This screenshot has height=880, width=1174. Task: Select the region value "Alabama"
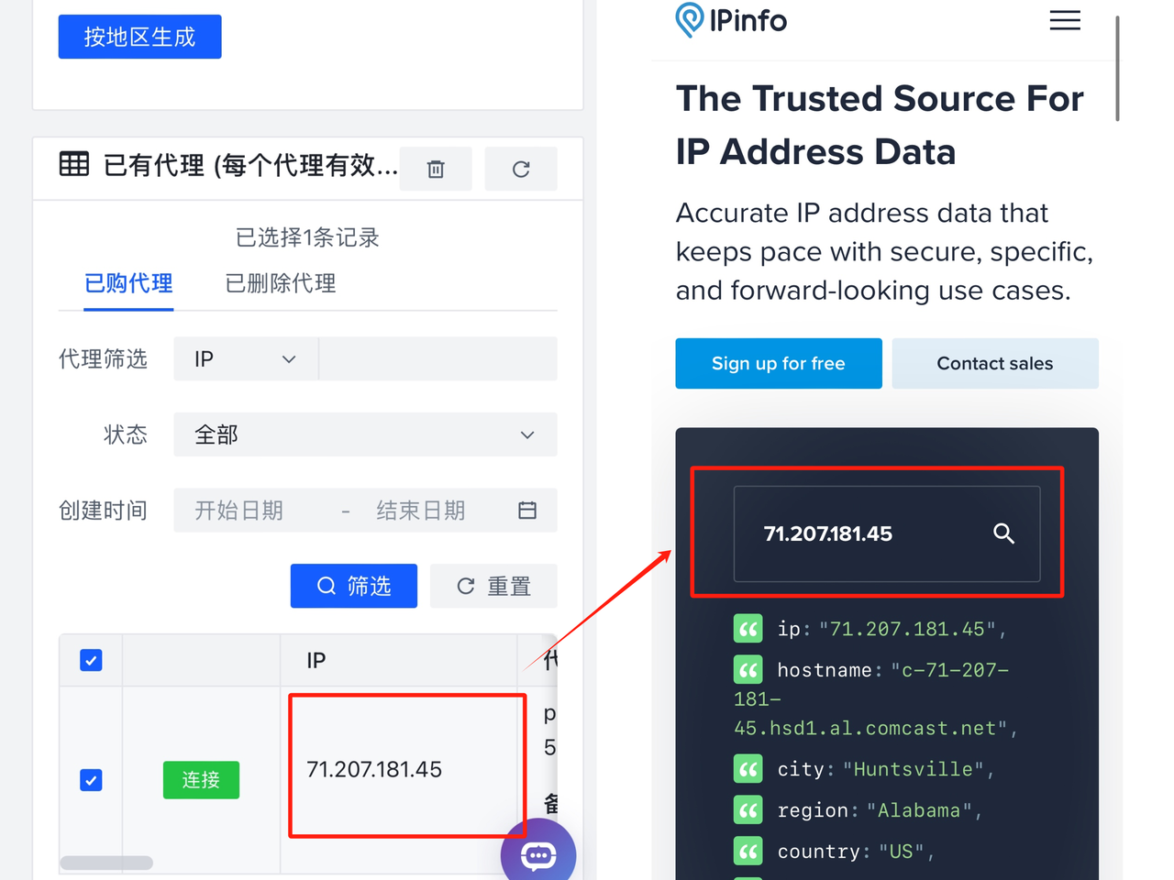coord(919,810)
